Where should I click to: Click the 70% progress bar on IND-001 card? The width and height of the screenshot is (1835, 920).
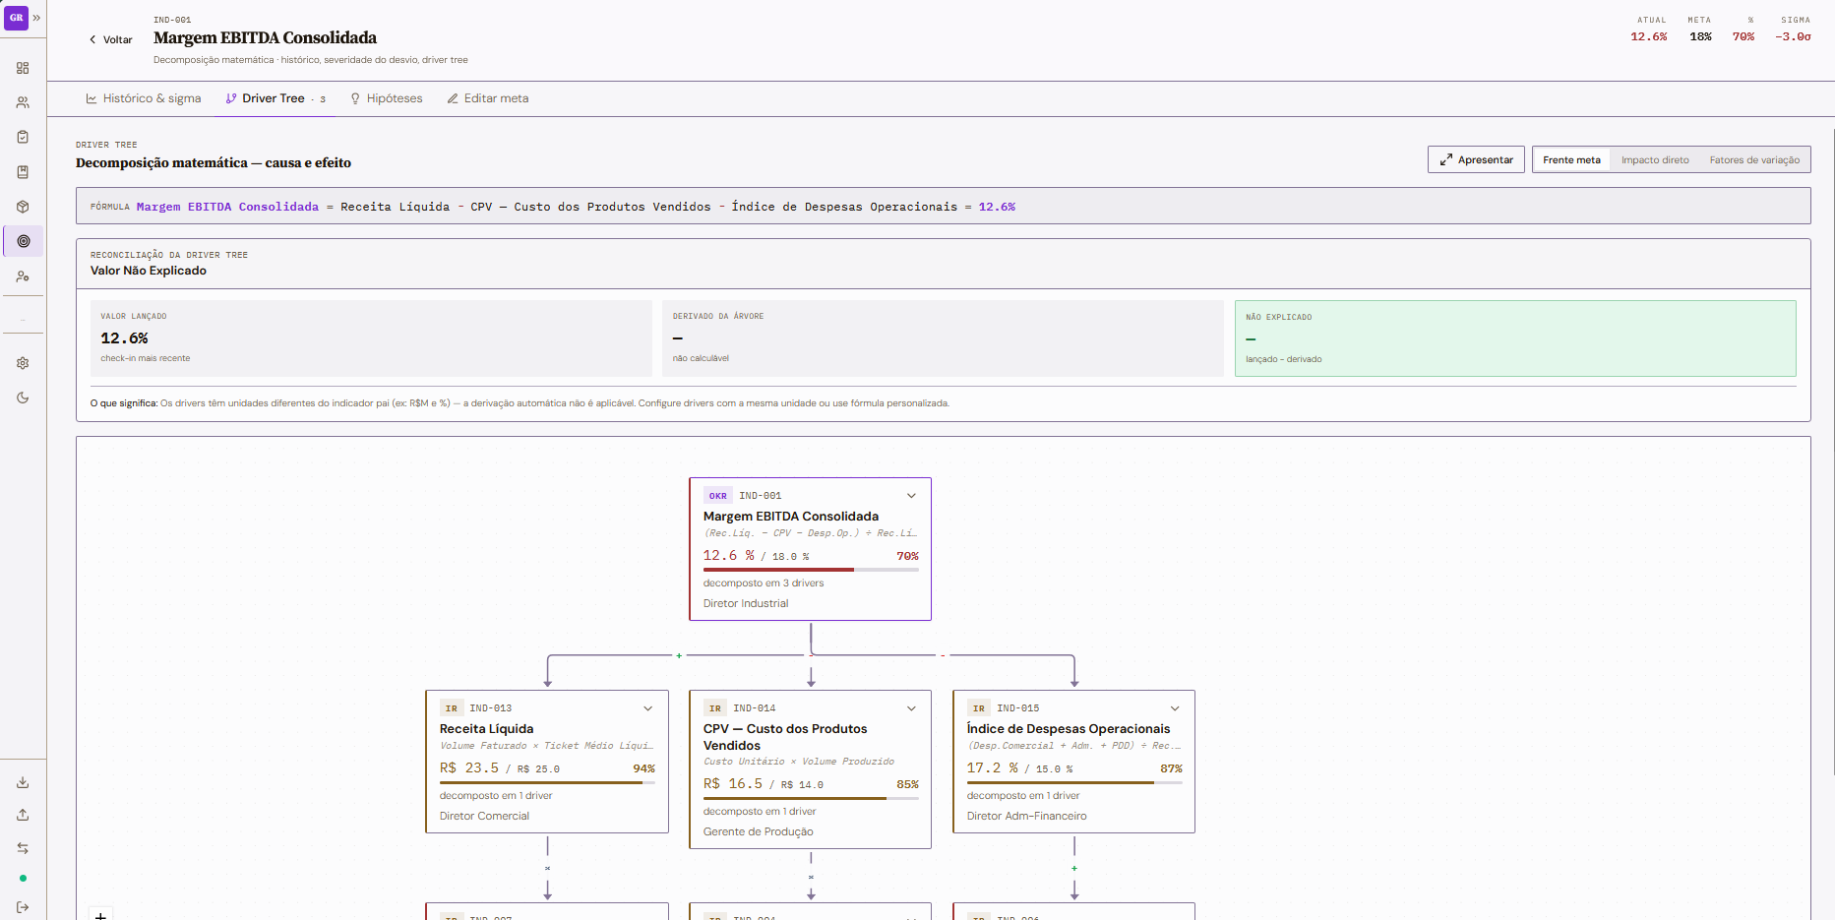(x=811, y=570)
